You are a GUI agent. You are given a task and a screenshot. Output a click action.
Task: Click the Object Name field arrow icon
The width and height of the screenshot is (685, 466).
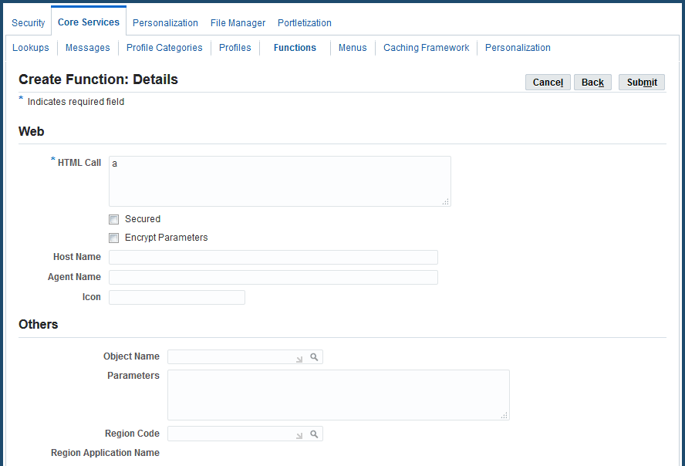click(x=299, y=359)
